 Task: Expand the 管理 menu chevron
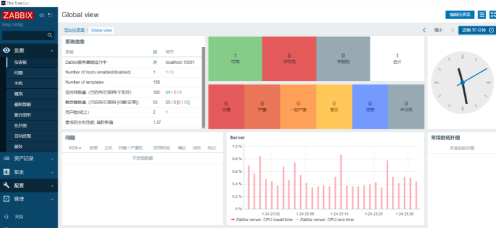click(x=52, y=199)
